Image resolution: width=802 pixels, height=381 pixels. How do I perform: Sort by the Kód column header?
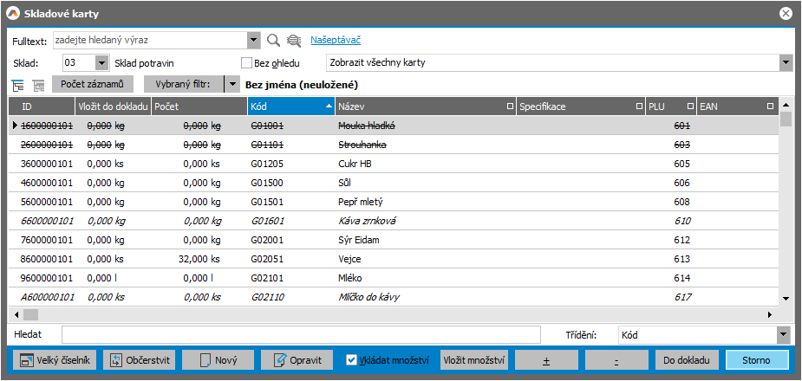tap(286, 106)
